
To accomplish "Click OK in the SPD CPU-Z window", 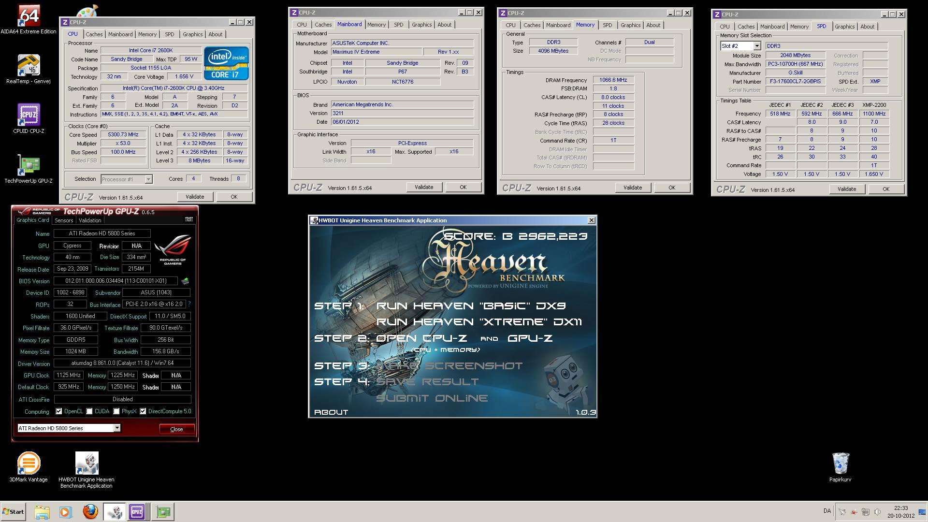I will click(x=886, y=189).
